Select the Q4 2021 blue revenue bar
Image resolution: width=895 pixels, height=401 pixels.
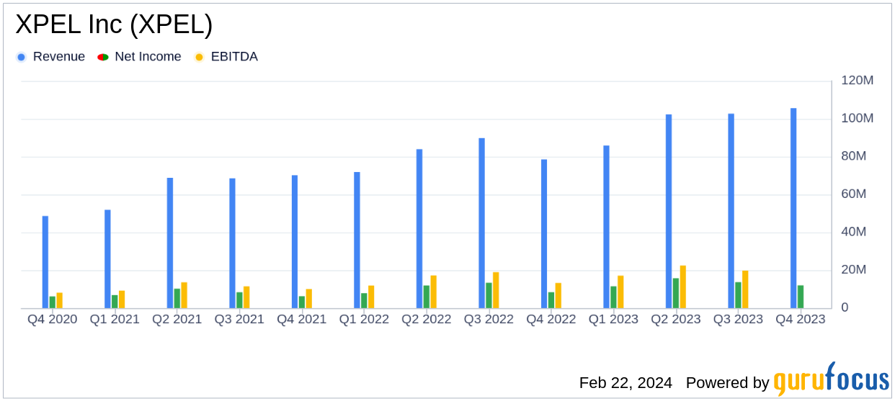(x=295, y=242)
